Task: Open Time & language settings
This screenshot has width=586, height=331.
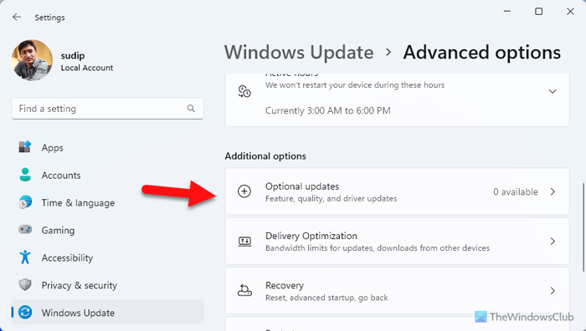Action: click(x=108, y=202)
